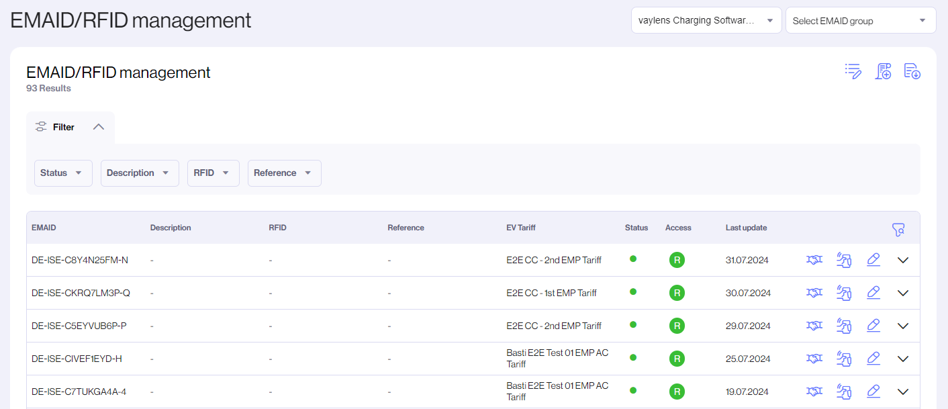Image resolution: width=948 pixels, height=409 pixels.
Task: Click the EMAID column header
Action: pyautogui.click(x=44, y=228)
